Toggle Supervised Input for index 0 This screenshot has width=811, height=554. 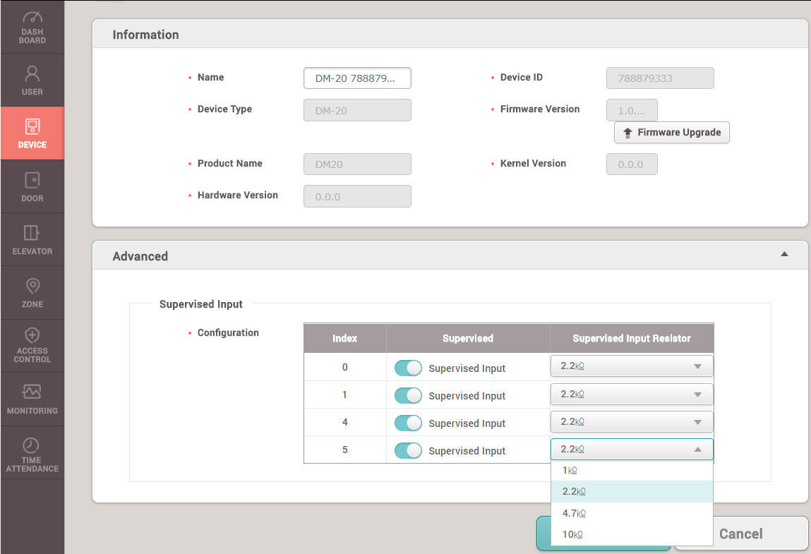408,368
